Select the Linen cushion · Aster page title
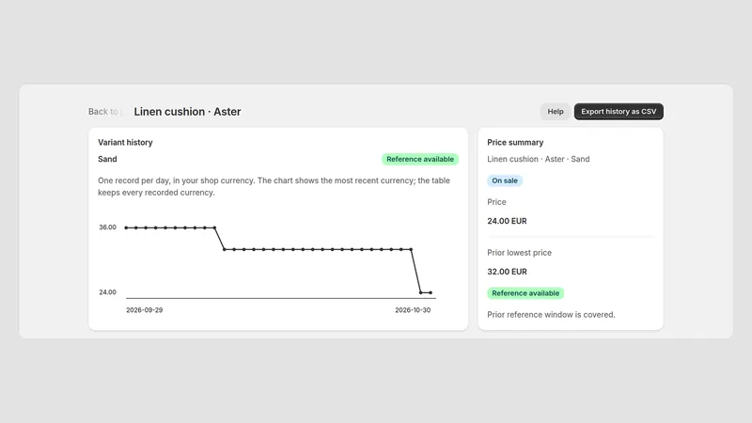Image resolution: width=752 pixels, height=423 pixels. (x=187, y=112)
